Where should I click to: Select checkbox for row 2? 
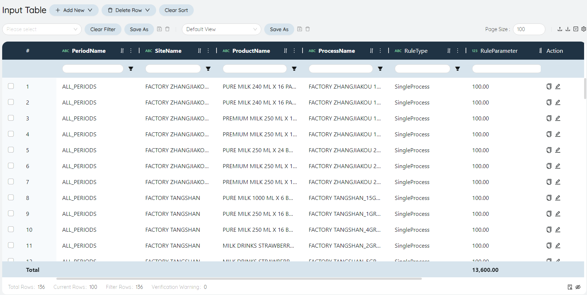click(x=11, y=102)
